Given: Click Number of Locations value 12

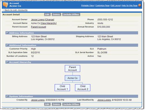Looking at the screenshot, I should click(x=32, y=56).
